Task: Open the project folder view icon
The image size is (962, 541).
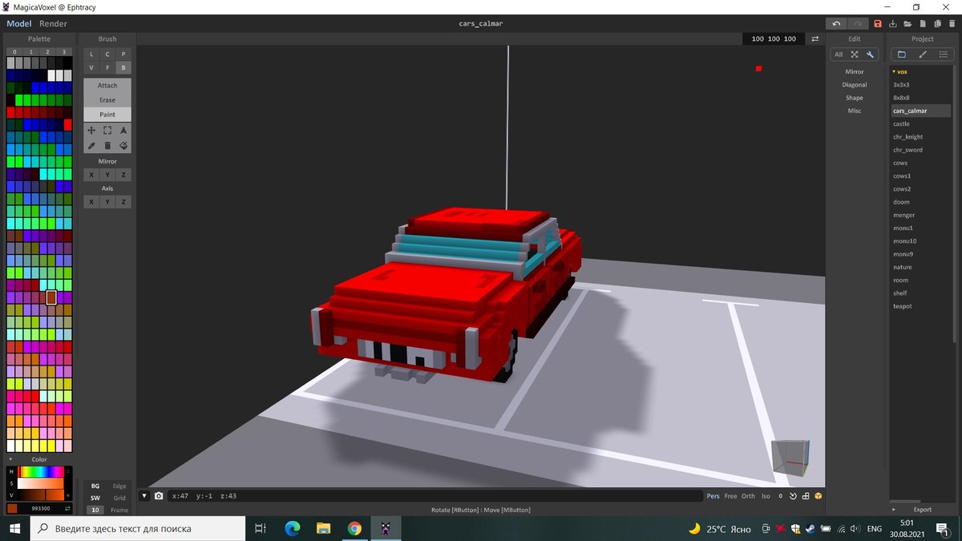Action: (x=902, y=55)
